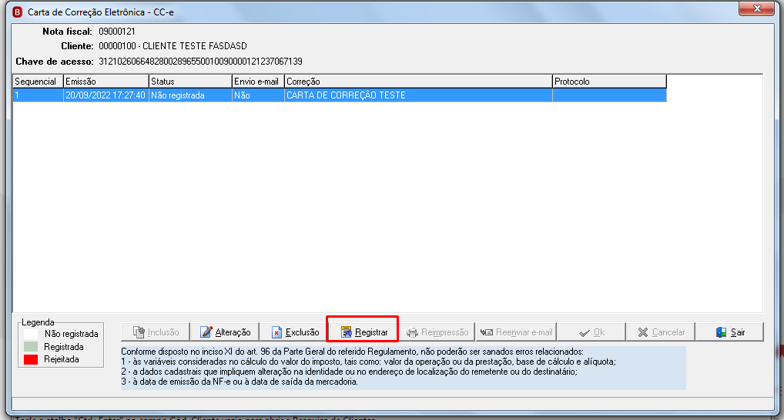Click the Registrar icon
Screen dimensions: 784x420
click(346, 332)
